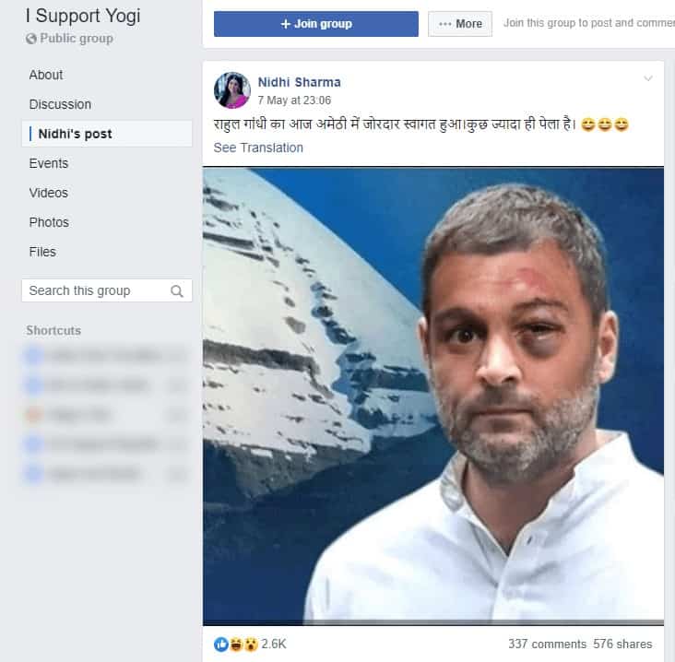Screen dimensions: 675x662
Task: Open the About section
Action: pyautogui.click(x=45, y=75)
